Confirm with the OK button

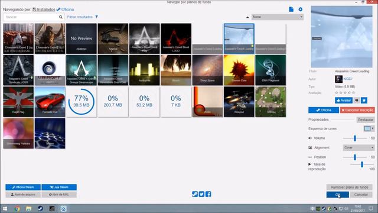click(x=337, y=195)
